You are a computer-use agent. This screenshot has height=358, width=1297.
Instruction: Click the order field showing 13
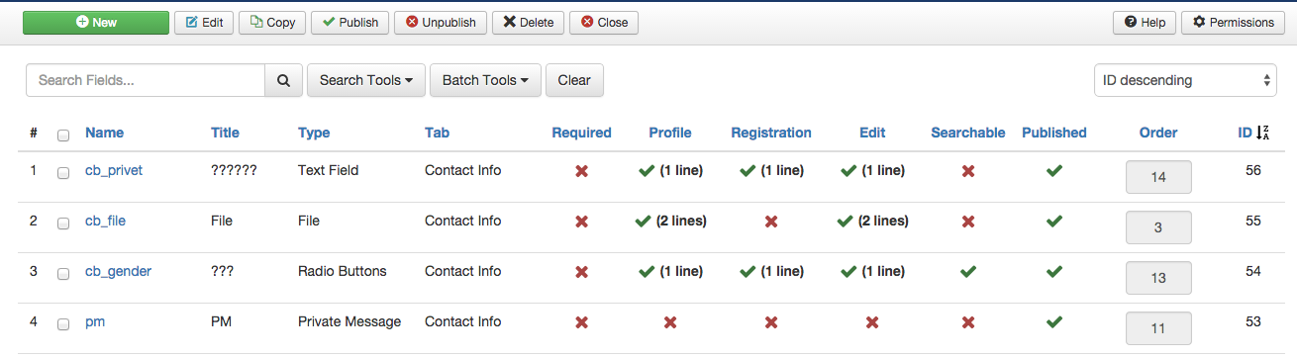(x=1158, y=279)
